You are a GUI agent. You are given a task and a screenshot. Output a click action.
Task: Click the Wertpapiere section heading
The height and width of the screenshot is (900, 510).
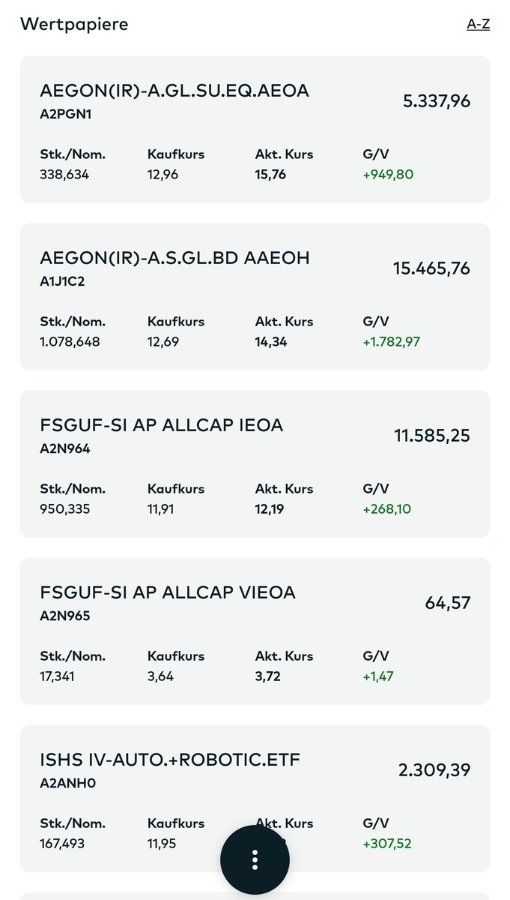pos(74,24)
